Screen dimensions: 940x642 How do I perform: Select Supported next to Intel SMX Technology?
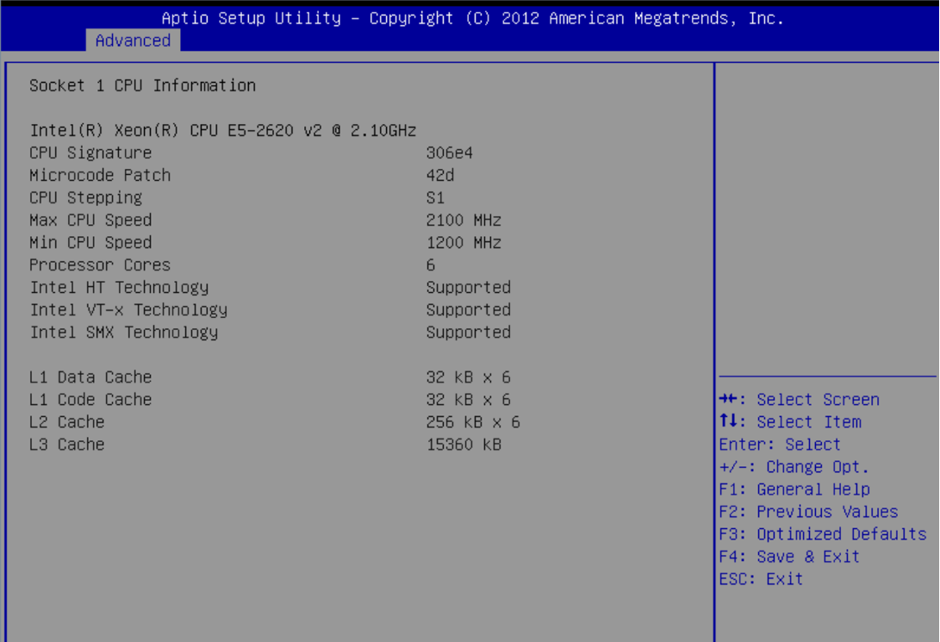468,333
